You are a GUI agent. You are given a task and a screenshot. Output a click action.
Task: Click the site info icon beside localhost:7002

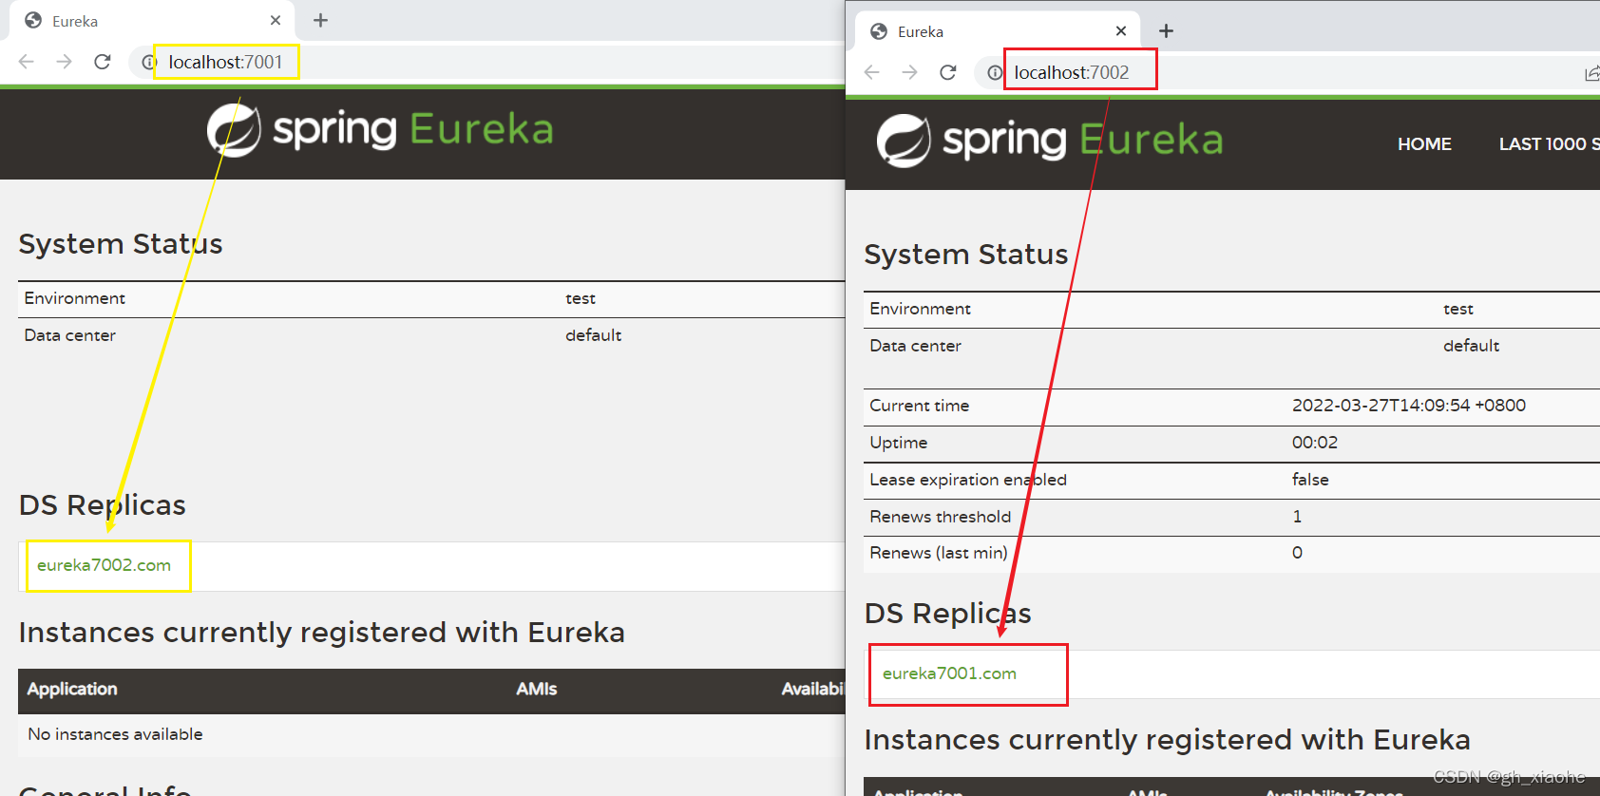tap(994, 72)
